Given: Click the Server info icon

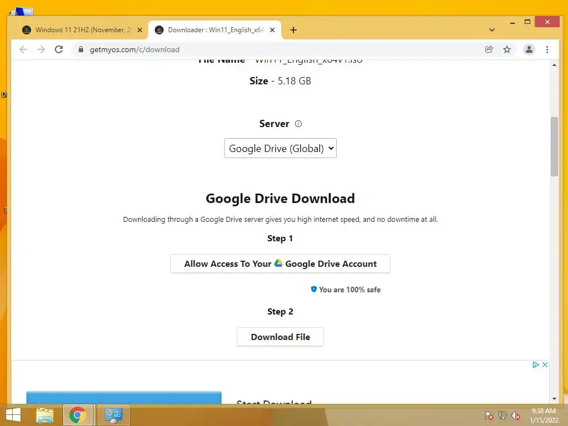Looking at the screenshot, I should pos(298,124).
